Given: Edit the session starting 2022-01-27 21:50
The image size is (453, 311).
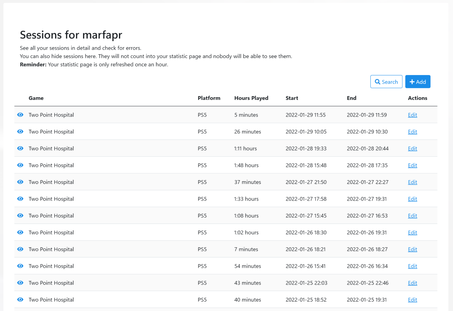Looking at the screenshot, I should (413, 182).
